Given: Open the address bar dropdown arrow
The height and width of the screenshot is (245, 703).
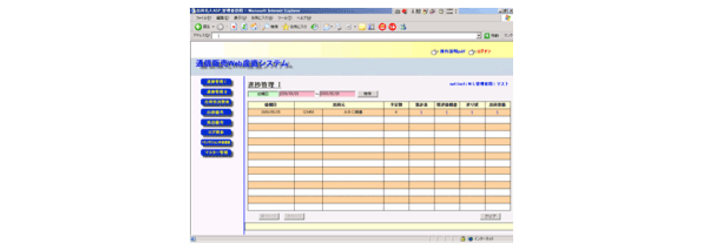Looking at the screenshot, I should tap(479, 35).
